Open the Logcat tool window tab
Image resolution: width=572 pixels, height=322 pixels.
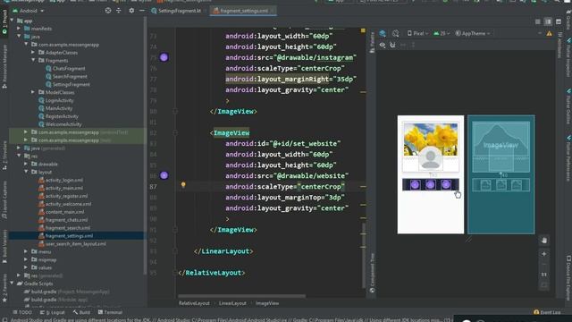(53, 312)
